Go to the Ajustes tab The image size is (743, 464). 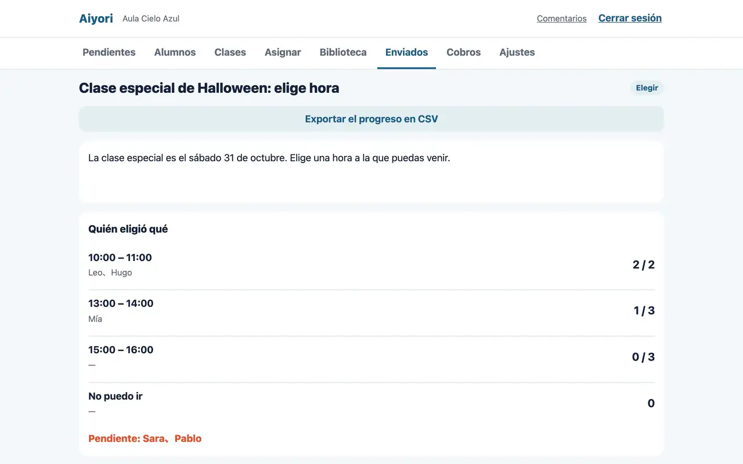point(517,52)
